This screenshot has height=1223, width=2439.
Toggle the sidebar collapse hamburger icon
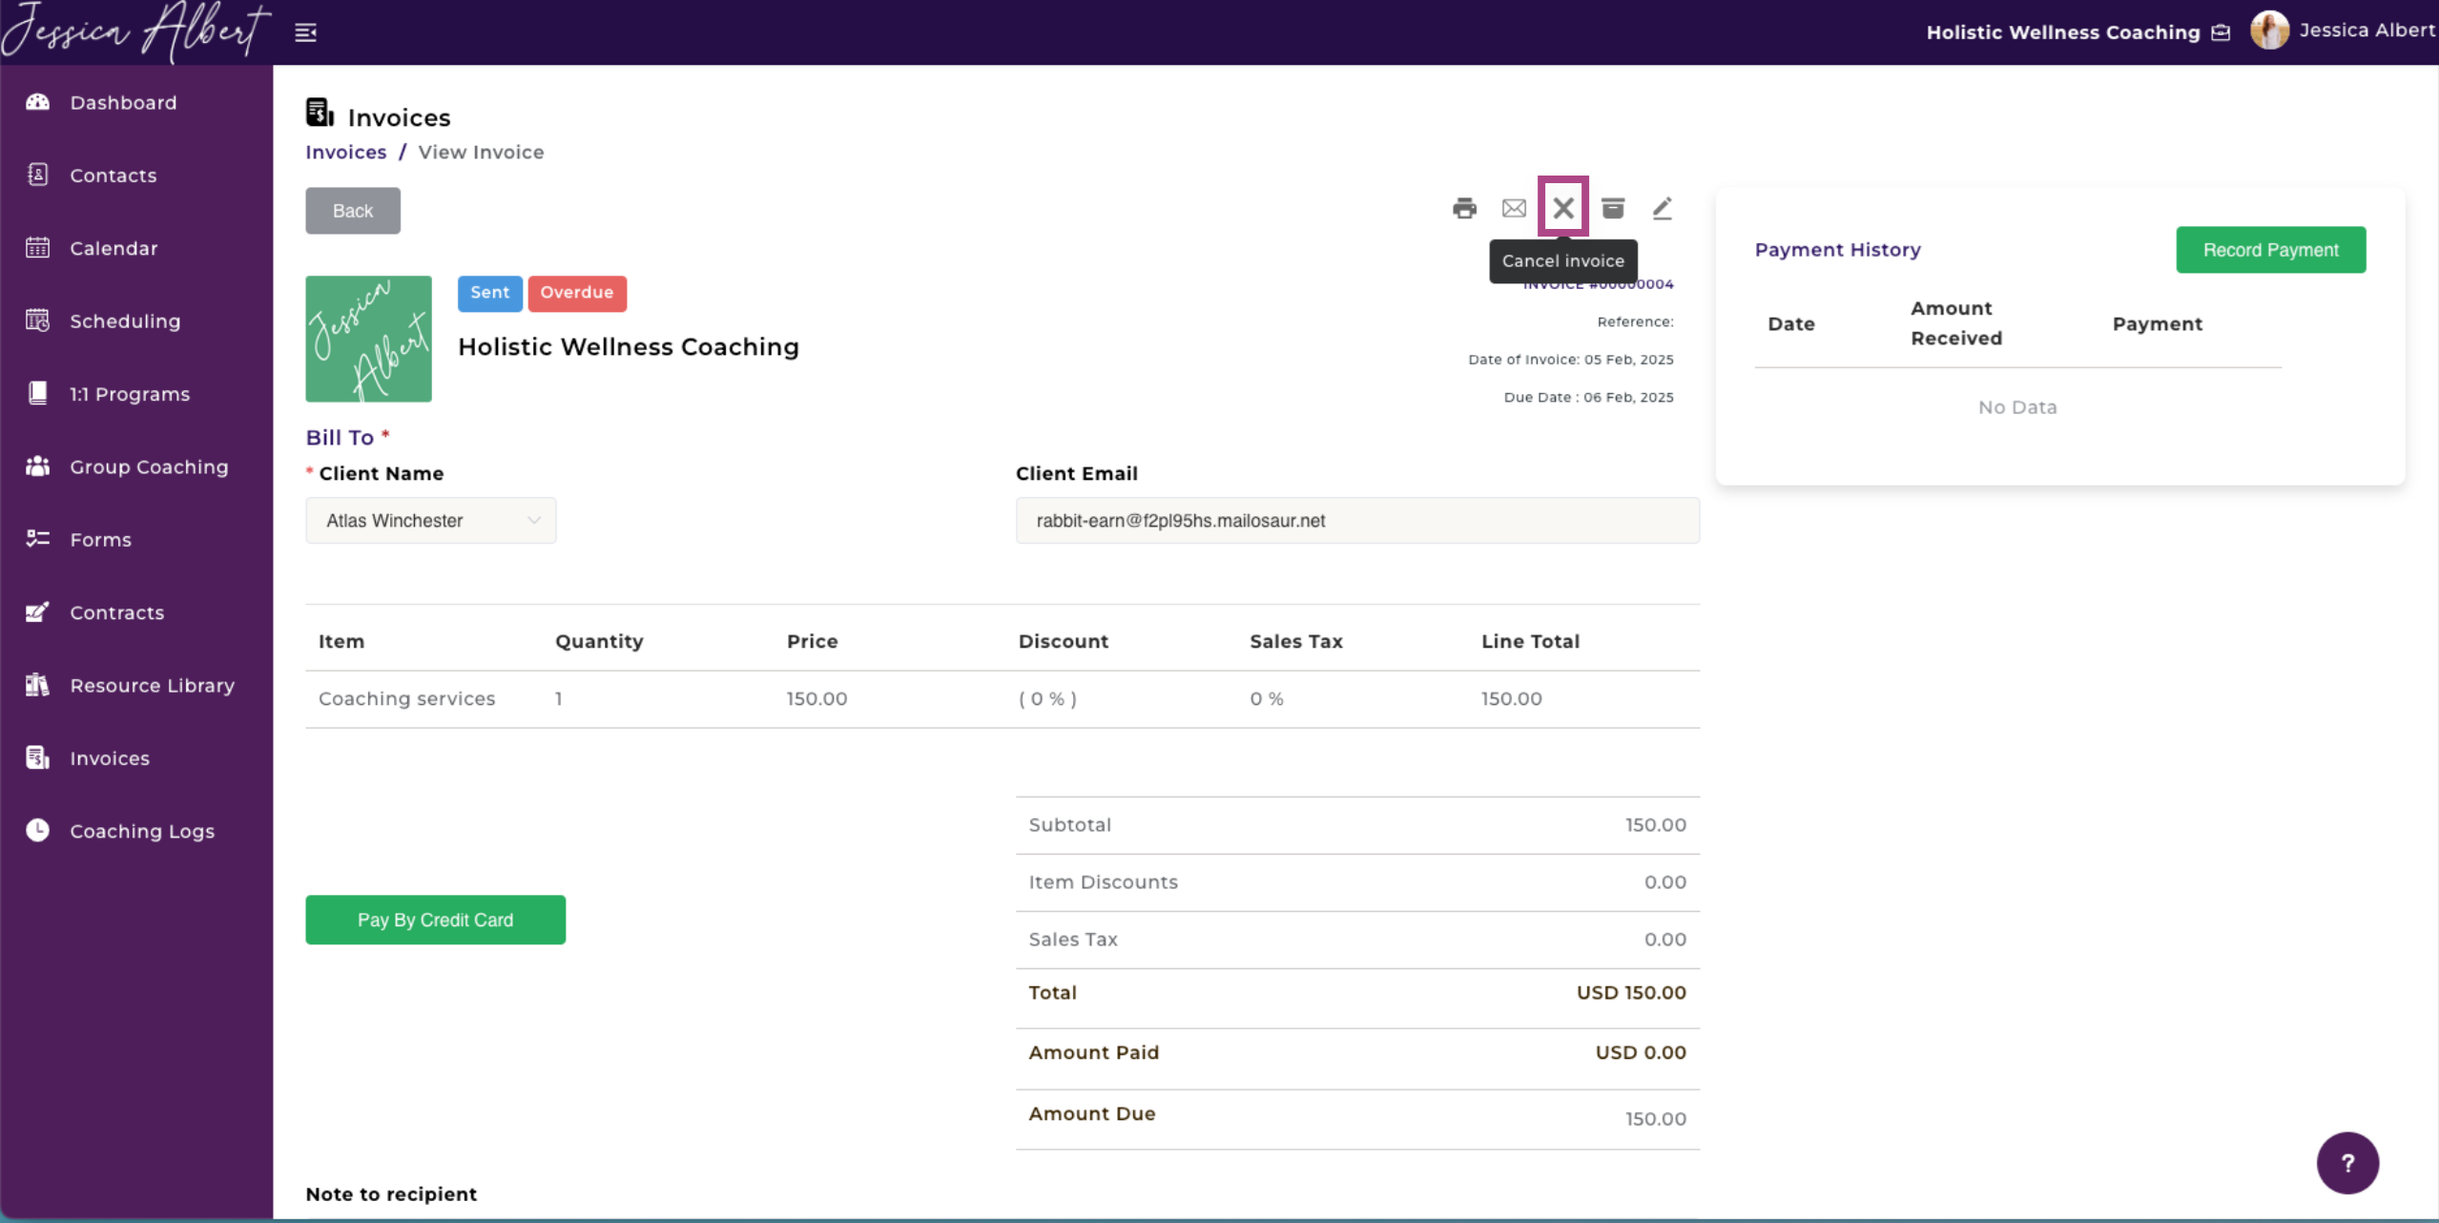[305, 32]
